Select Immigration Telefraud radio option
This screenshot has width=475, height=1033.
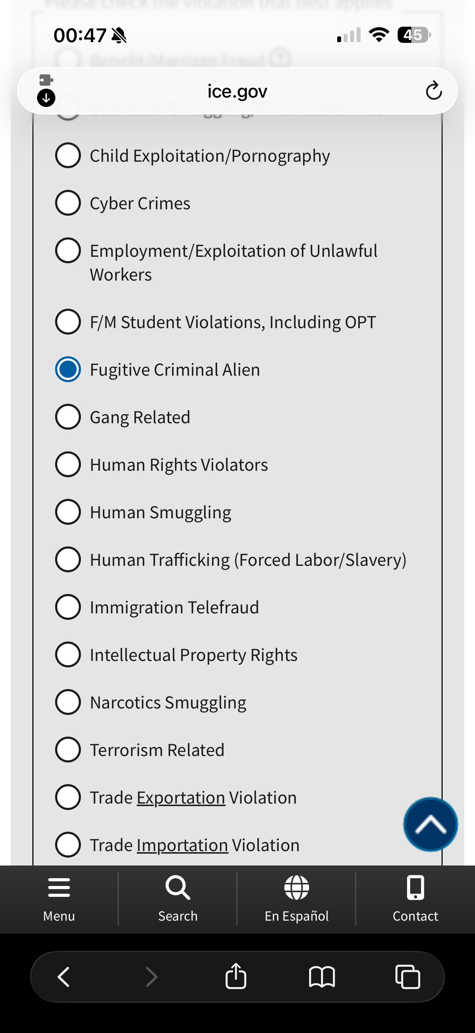(68, 607)
